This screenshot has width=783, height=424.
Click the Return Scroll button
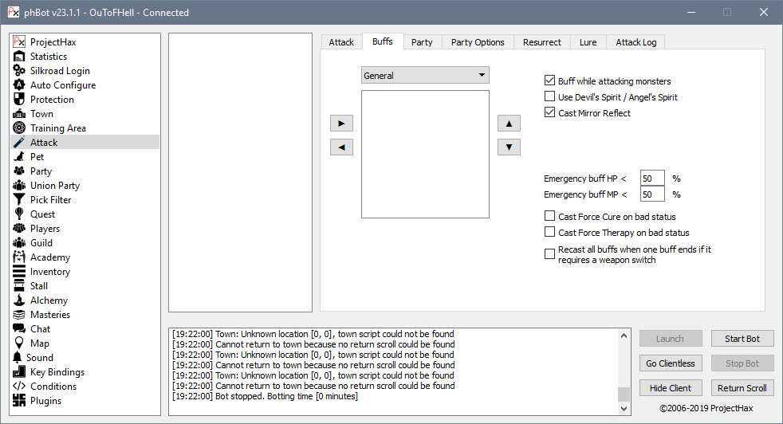tap(742, 388)
